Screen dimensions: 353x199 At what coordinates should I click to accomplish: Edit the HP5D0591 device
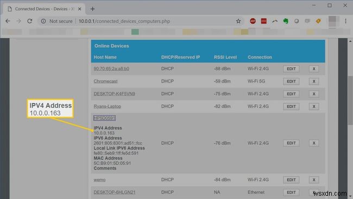(291, 143)
